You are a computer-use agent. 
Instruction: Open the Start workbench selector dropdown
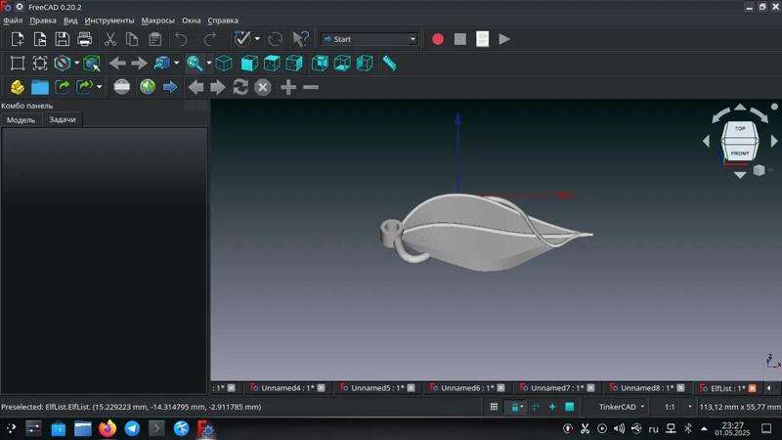point(369,39)
